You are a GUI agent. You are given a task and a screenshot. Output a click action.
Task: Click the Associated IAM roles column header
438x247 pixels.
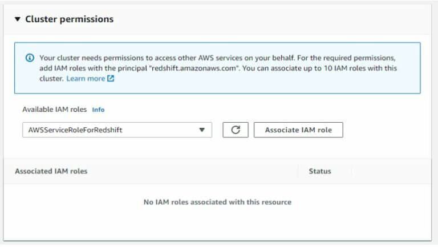pyautogui.click(x=51, y=171)
